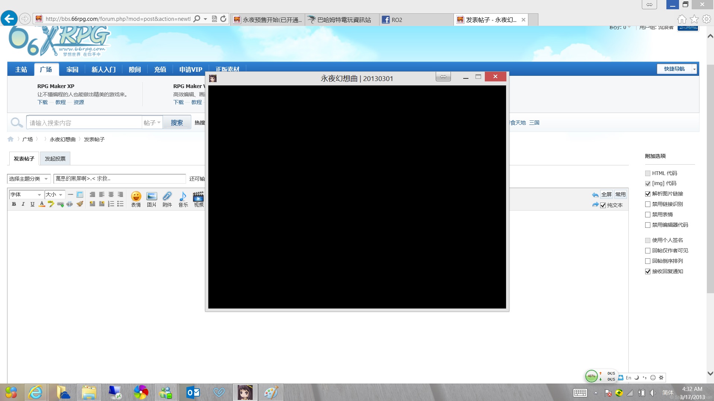Undo the last edit in the editor
This screenshot has height=401, width=714.
coord(595,195)
